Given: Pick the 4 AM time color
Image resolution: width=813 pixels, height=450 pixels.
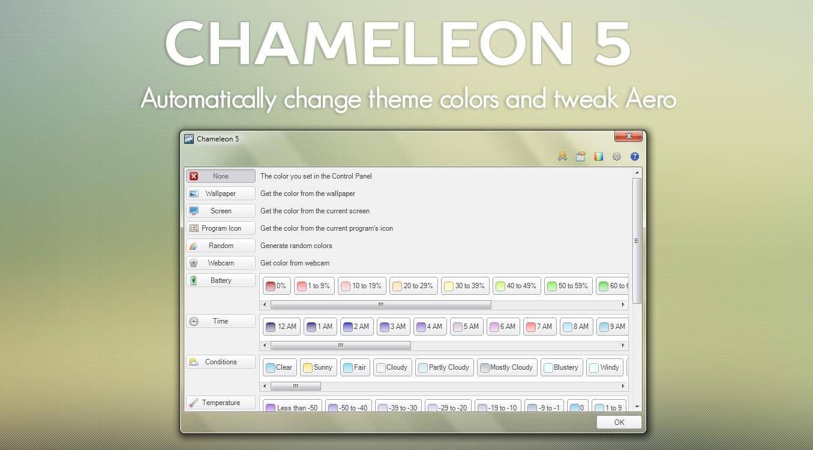Looking at the screenshot, I should point(430,327).
